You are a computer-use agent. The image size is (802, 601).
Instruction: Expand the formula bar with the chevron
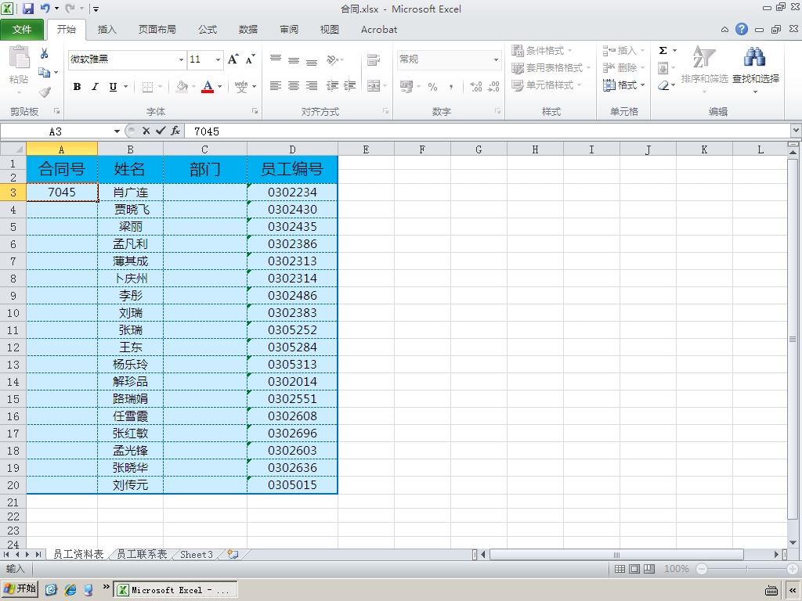click(796, 131)
